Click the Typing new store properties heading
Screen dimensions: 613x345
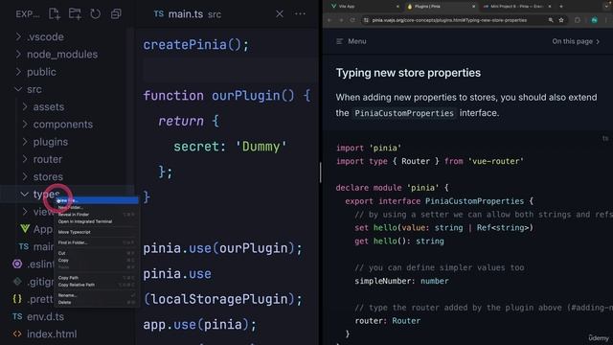(x=408, y=73)
